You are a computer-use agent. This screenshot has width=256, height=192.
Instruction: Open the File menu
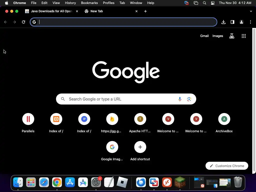click(34, 3)
